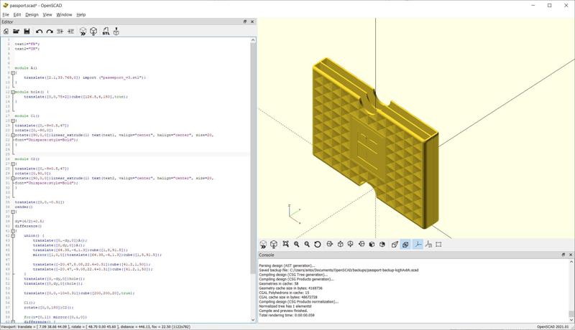Click the Undo arrow in editor toolbar
Screen dimensions: 575x330
39,32
